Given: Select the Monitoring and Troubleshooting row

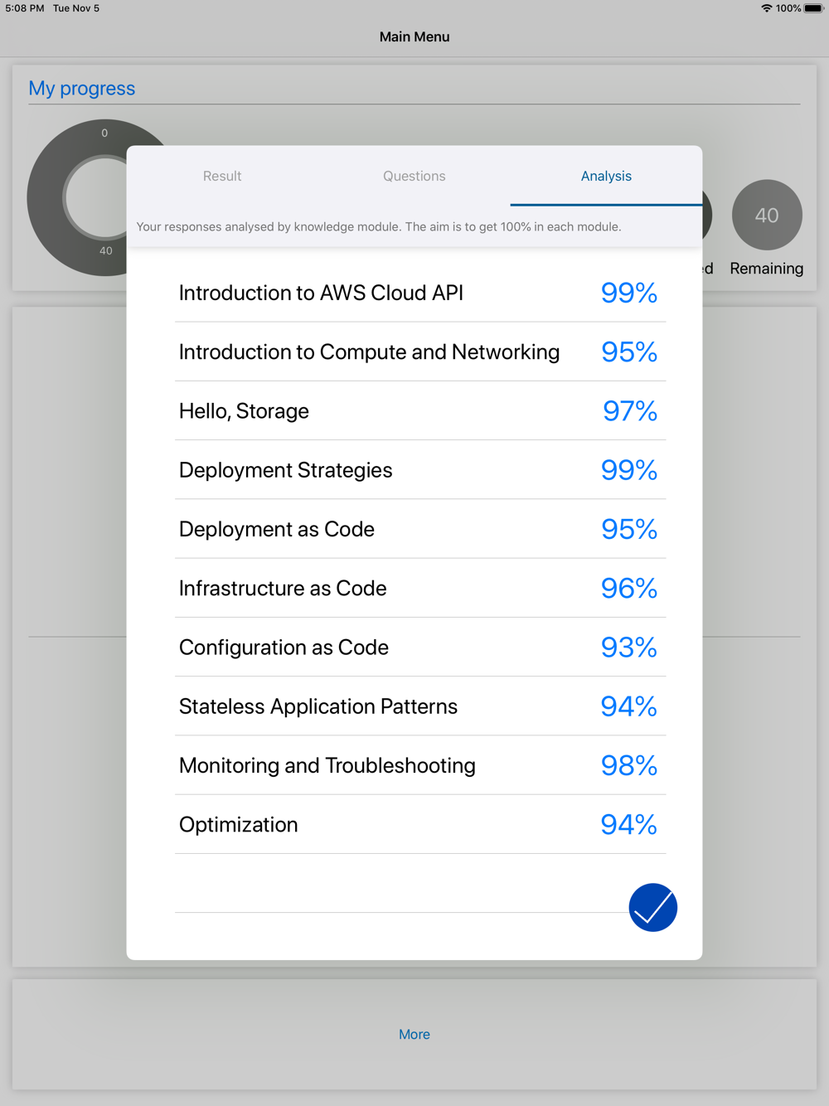Looking at the screenshot, I should tap(420, 765).
